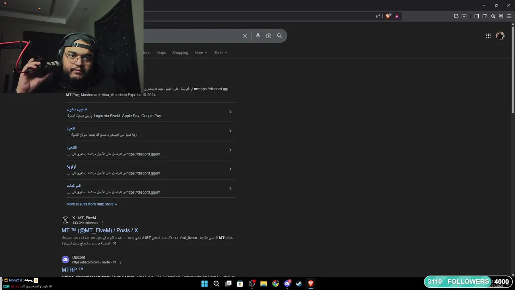Share this page from the address bar
The width and height of the screenshot is (515, 290).
point(378,16)
